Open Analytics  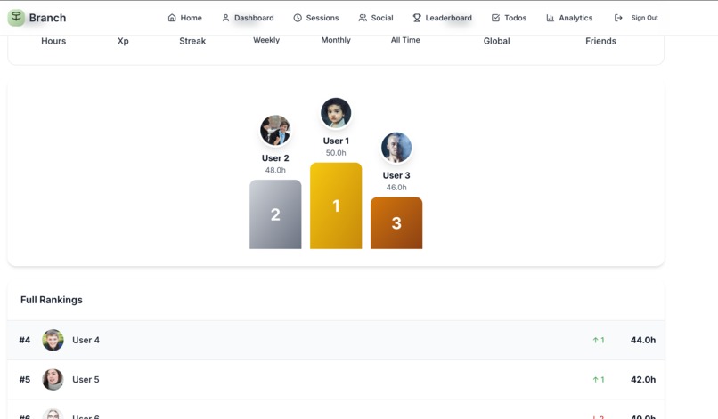[569, 18]
